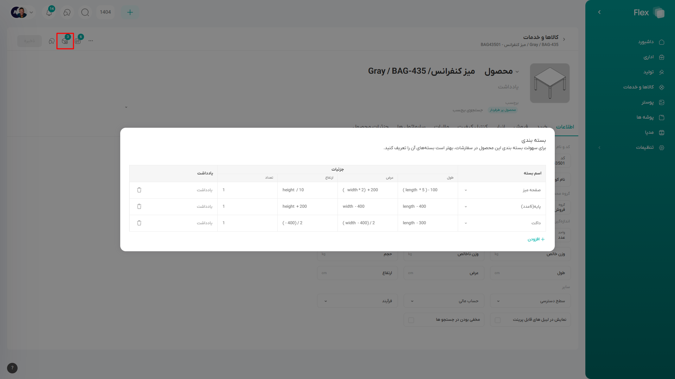Screen dimensions: 675x379
Task: Enable نمایش در لیبل های قابل پرینت checkbox
Action: [x=497, y=320]
